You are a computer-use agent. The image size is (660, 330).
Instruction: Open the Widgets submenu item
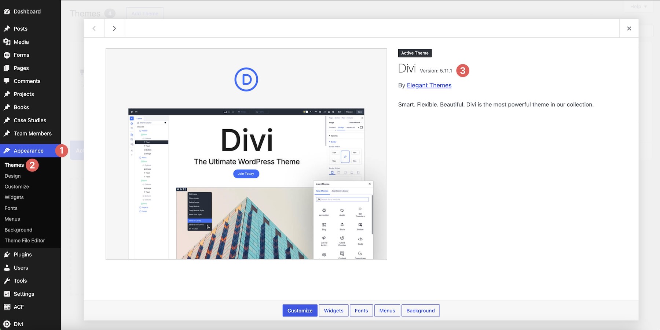(x=14, y=197)
